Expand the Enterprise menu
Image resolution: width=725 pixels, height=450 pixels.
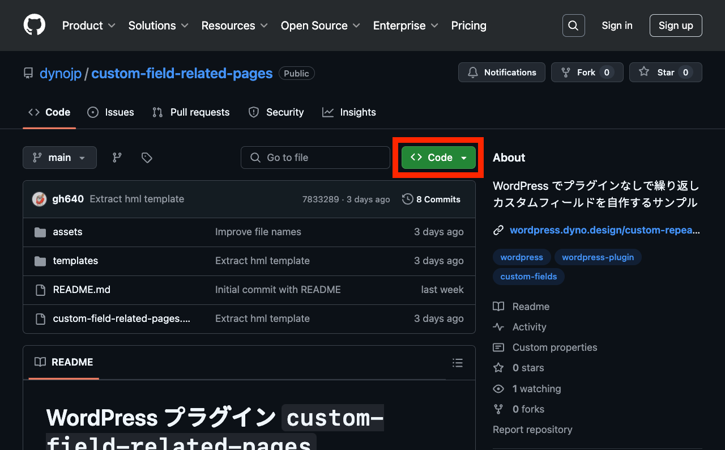(x=406, y=26)
